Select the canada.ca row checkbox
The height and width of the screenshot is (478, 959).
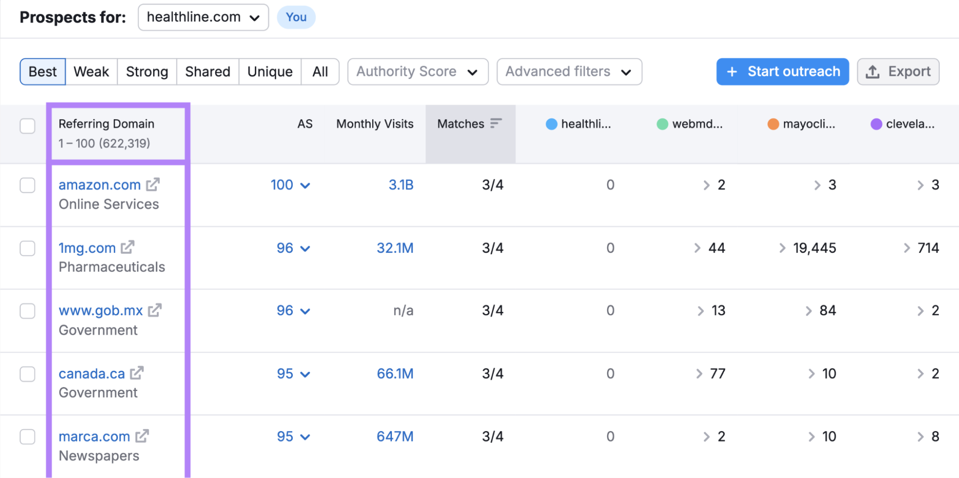[x=27, y=374]
